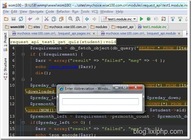
Task: Select sites folder in breadcrumb bar
Action: (34, 27)
